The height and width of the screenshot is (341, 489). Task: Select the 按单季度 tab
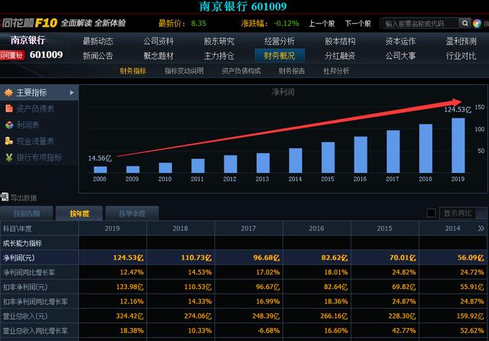click(x=132, y=213)
